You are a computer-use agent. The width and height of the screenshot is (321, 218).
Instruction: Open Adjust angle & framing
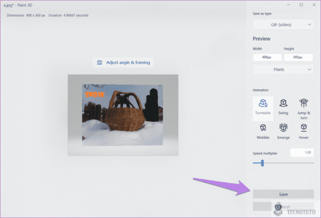point(123,63)
